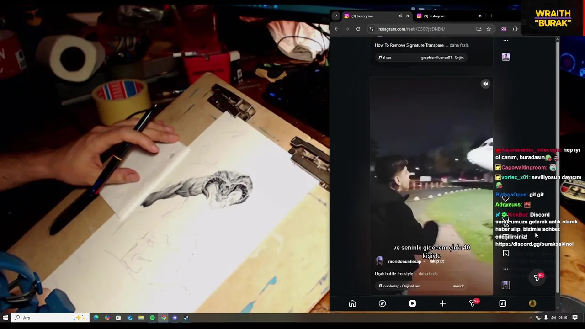585x329 pixels.
Task: Open Copilot from the taskbar
Action: 107,318
